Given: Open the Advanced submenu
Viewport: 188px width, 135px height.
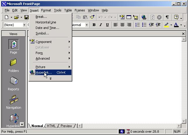Looking at the screenshot, I should tap(50, 58).
